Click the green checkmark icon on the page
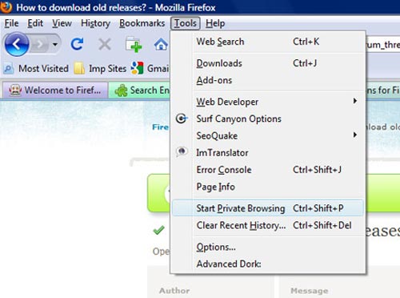 point(159,230)
